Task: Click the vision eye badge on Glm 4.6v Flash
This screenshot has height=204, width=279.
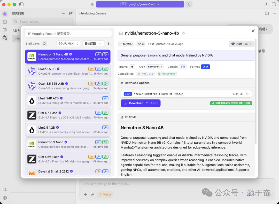Action: (91, 157)
